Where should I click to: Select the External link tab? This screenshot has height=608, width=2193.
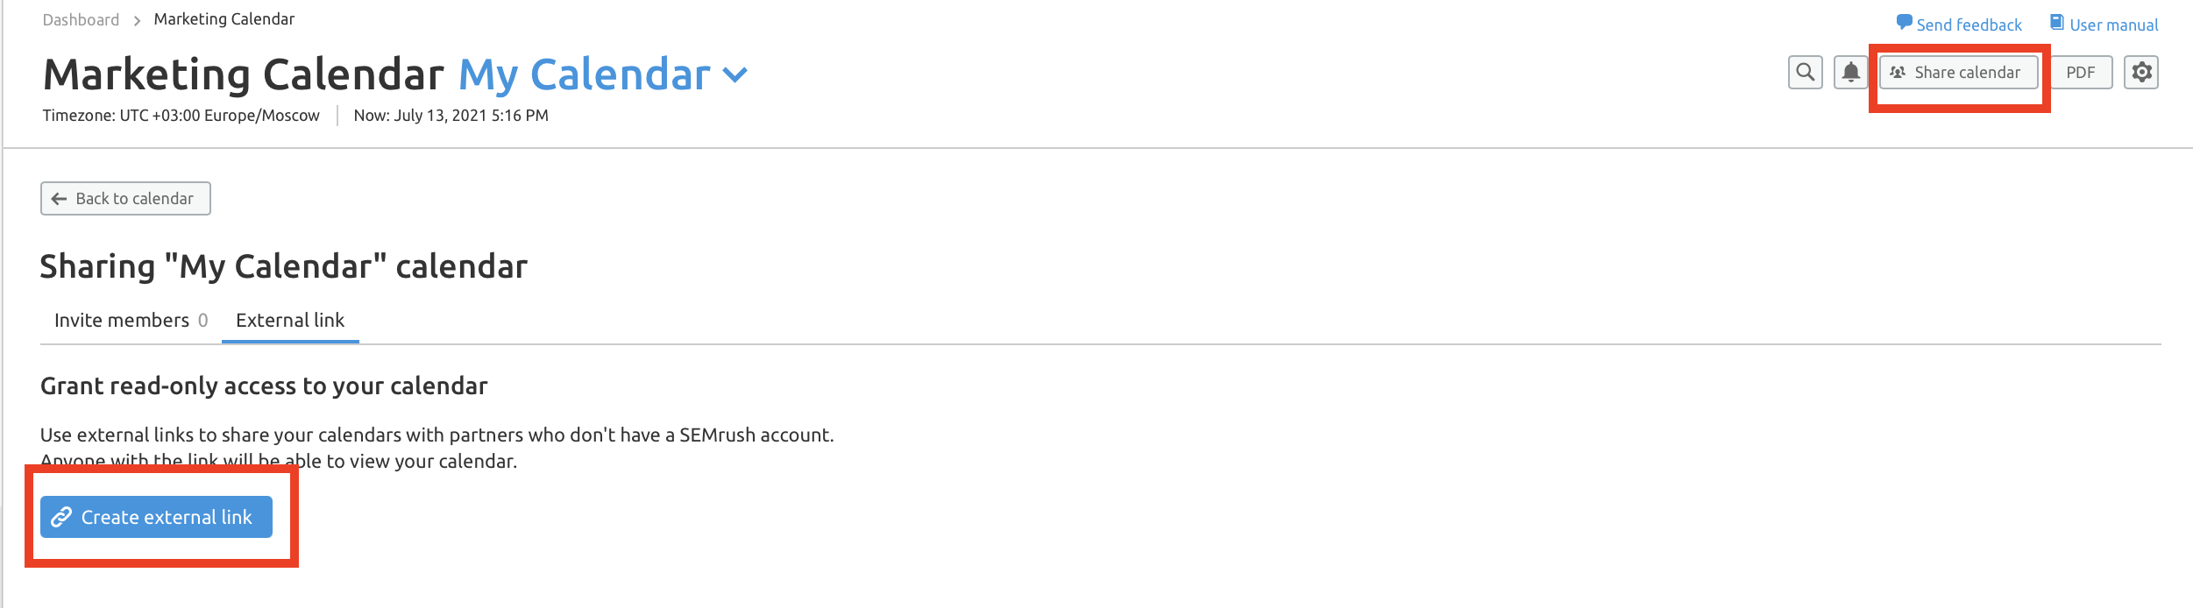(x=290, y=321)
